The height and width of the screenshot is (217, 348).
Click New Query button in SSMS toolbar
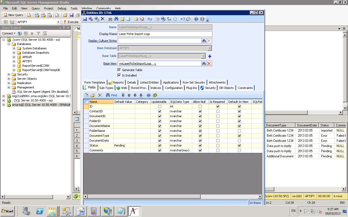point(13,15)
